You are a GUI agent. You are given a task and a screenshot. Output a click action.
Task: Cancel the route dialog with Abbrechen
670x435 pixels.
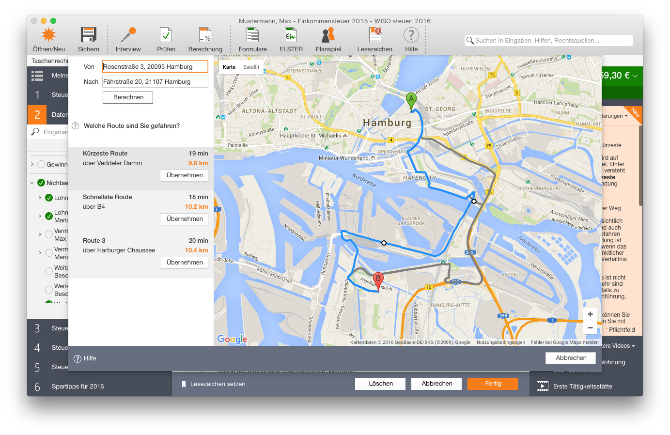coord(571,358)
